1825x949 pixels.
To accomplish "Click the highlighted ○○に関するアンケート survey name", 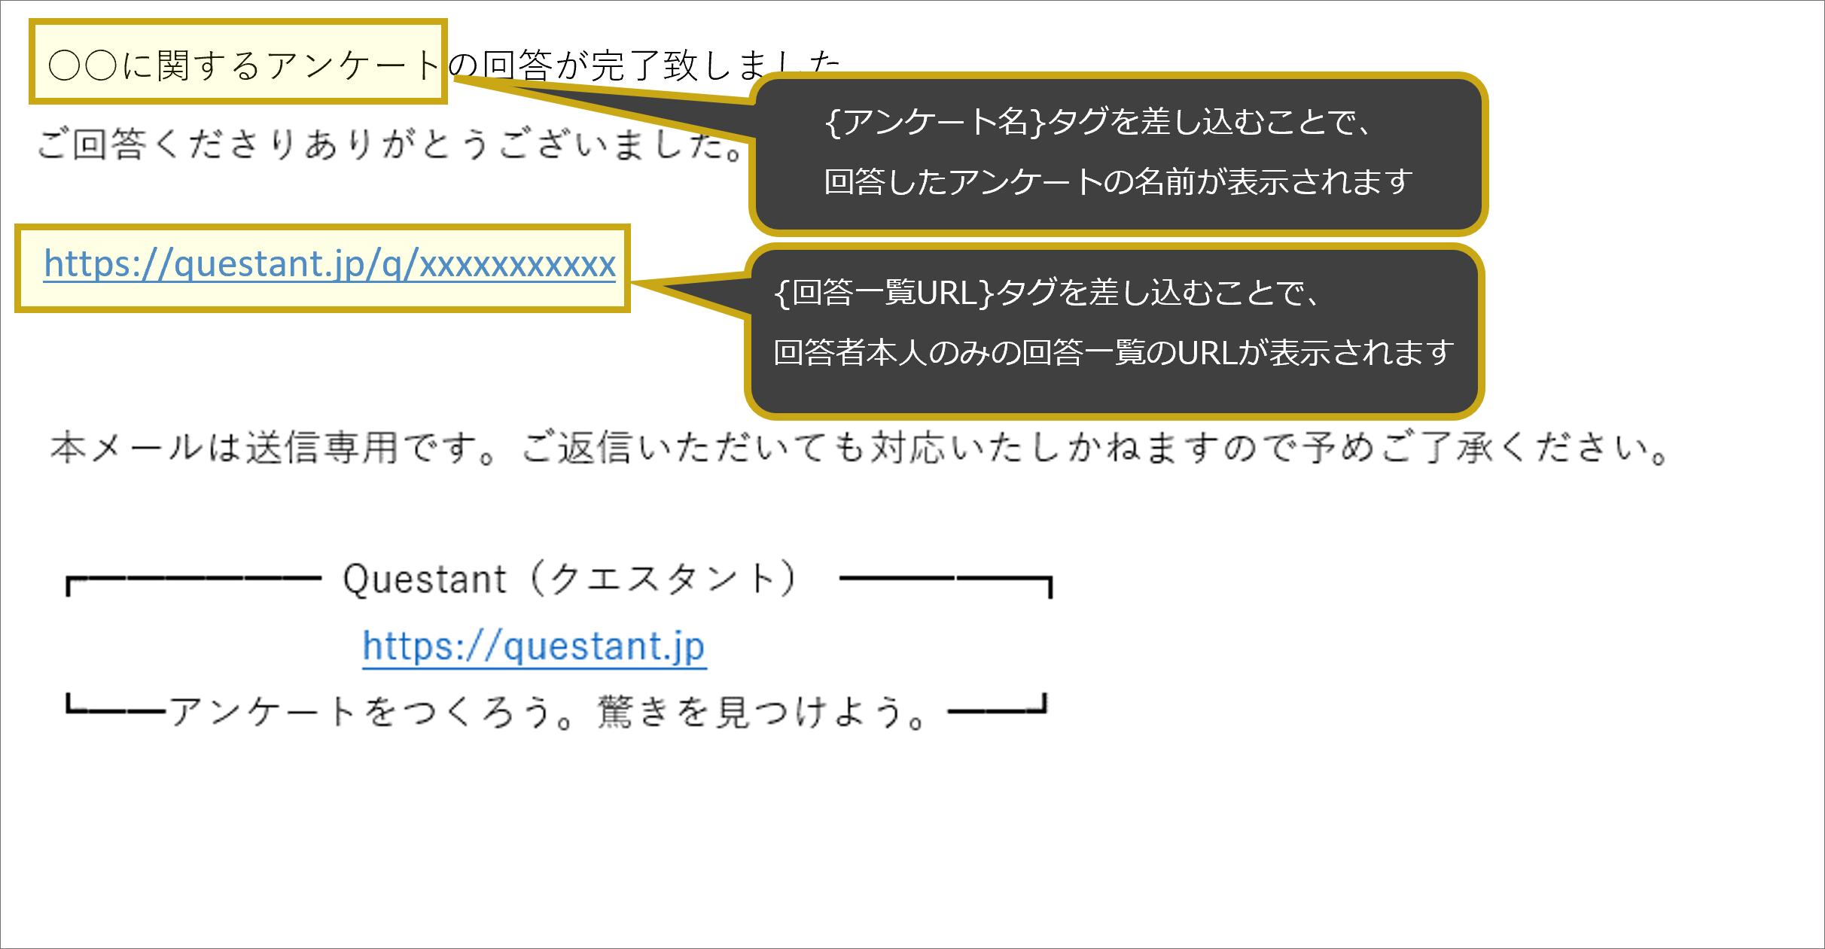I will coord(239,62).
